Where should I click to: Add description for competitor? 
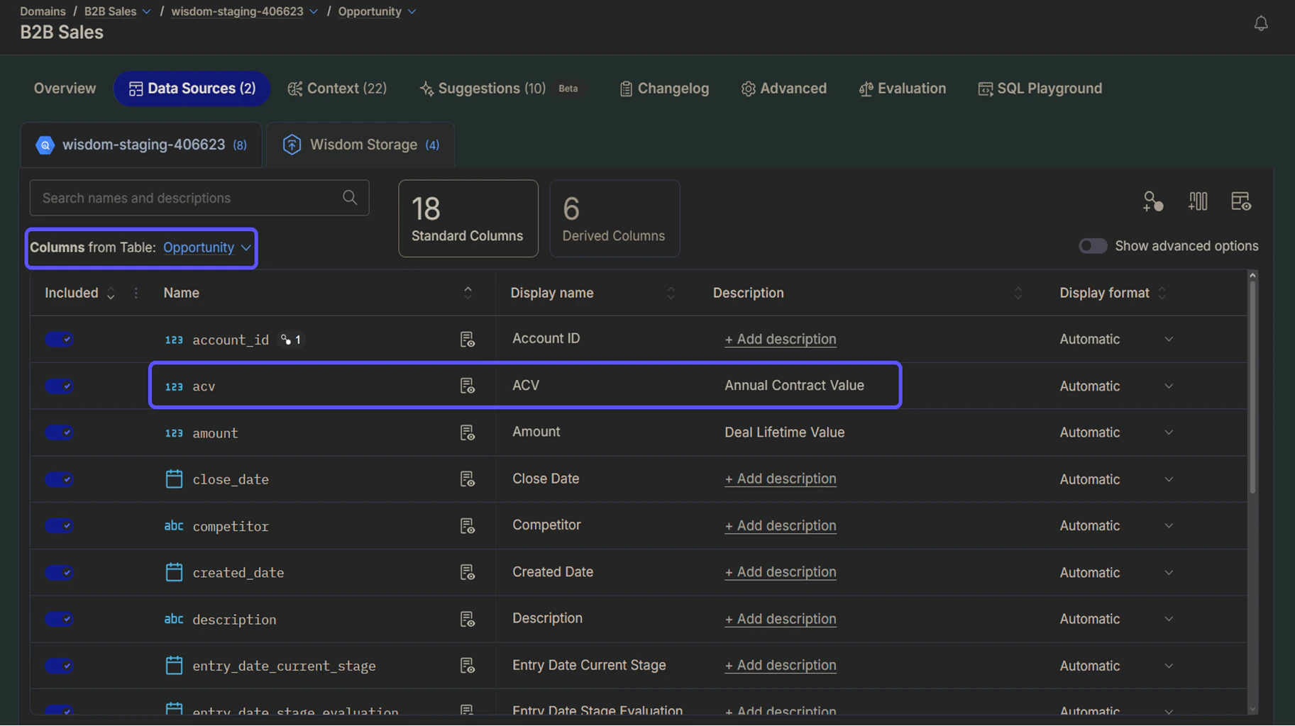click(780, 525)
